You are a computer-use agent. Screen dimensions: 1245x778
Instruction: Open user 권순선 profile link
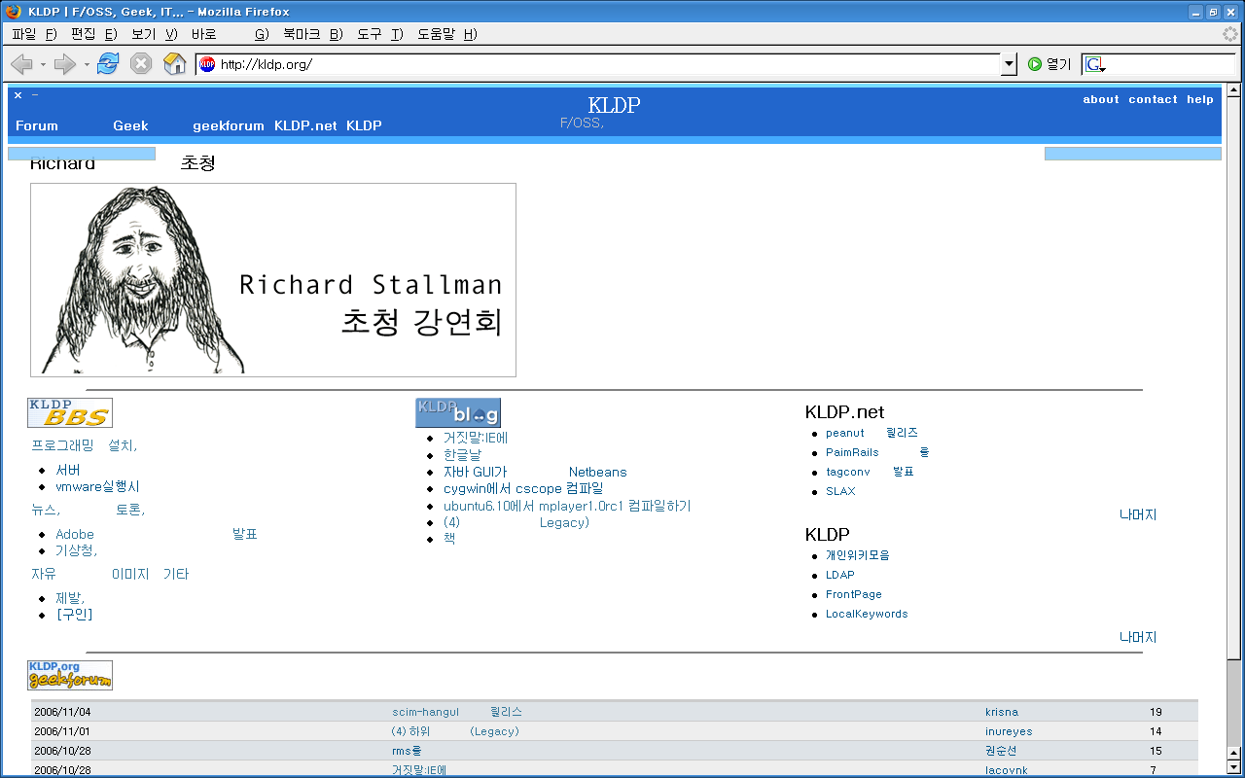click(1001, 751)
